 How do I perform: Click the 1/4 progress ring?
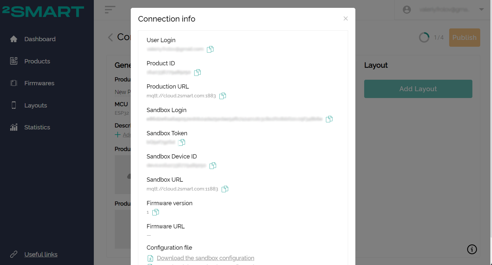coord(424,38)
